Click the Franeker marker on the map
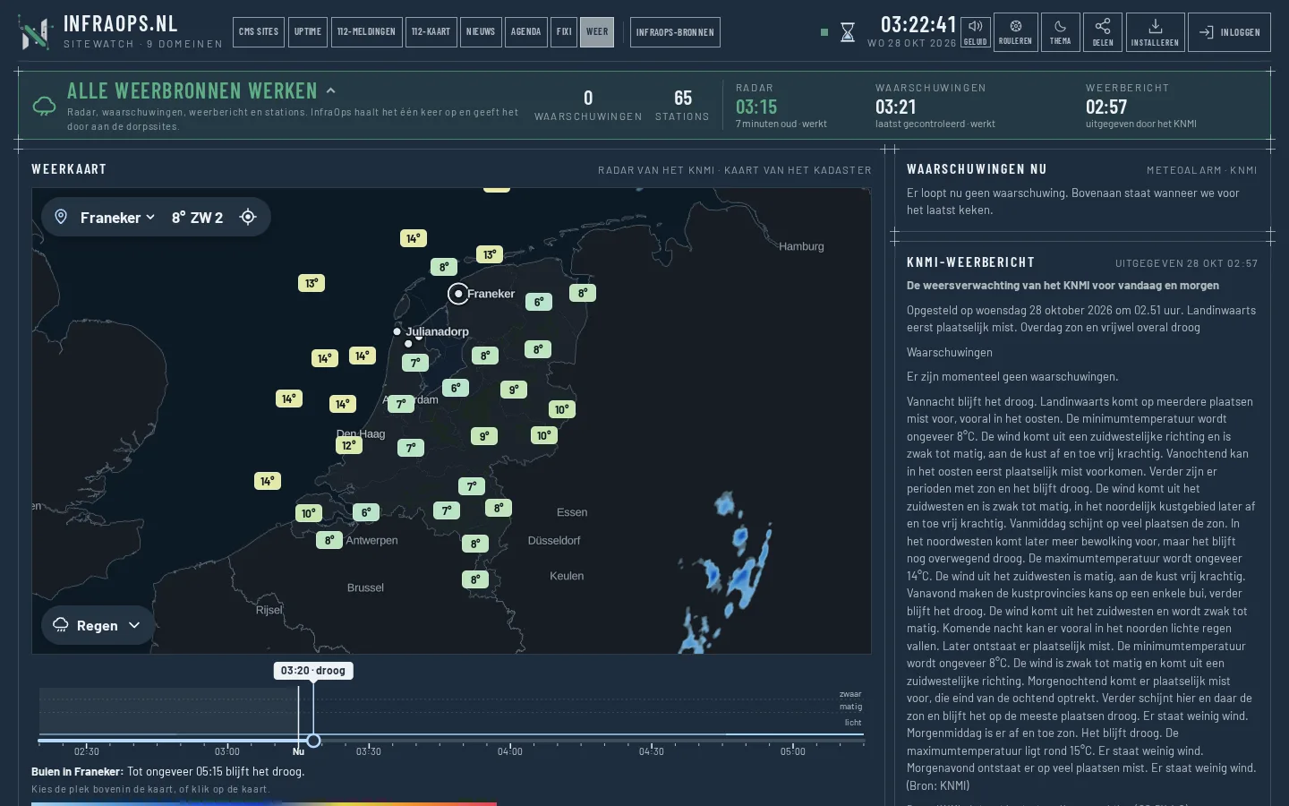Viewport: 1289px width, 806px height. click(x=458, y=294)
